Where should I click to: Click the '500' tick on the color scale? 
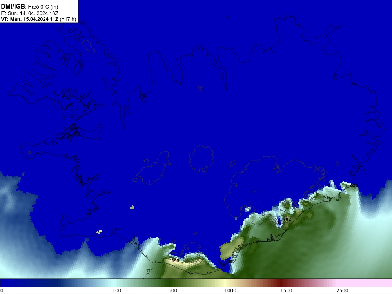pos(173,290)
